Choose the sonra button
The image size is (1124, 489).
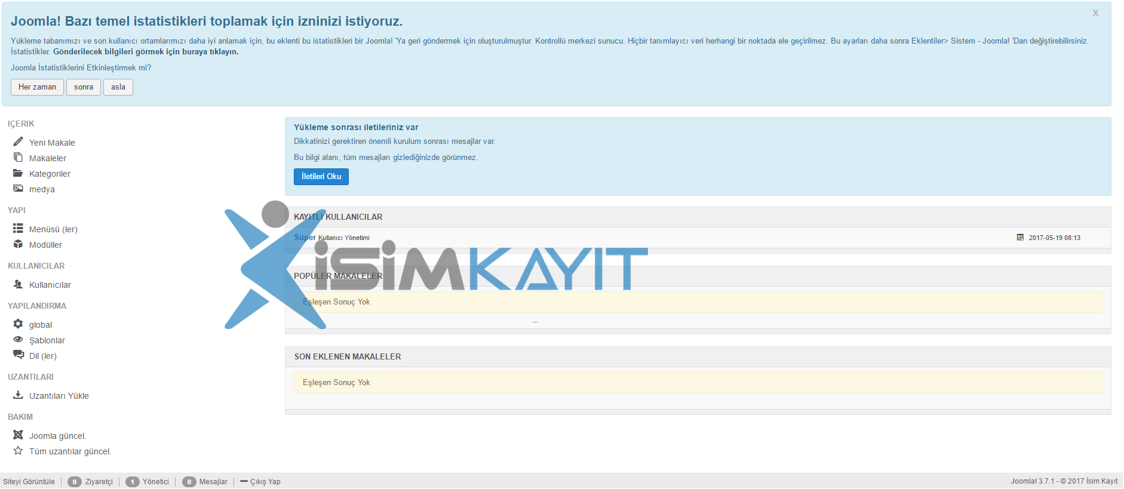[84, 87]
